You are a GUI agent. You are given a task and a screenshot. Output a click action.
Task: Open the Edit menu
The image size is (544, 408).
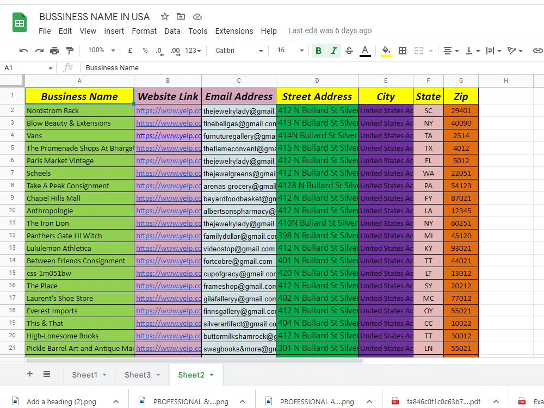tap(65, 31)
